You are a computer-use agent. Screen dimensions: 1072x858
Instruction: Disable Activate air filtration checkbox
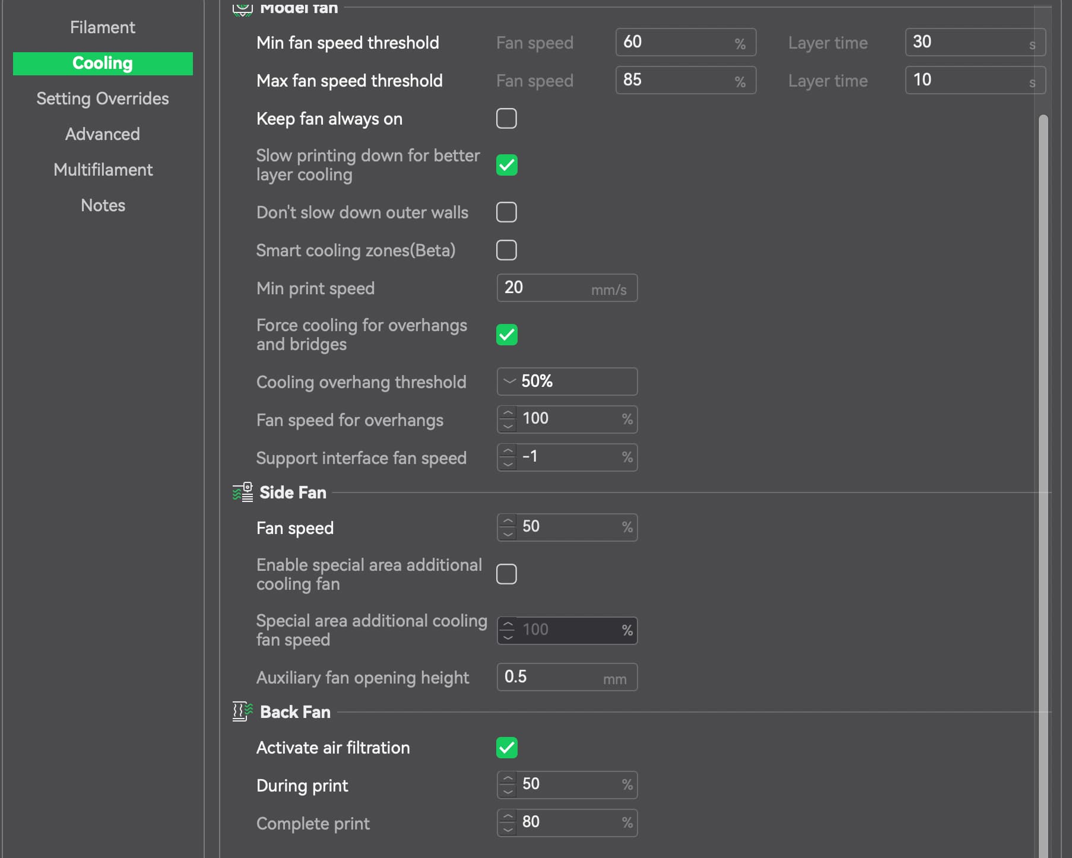506,748
